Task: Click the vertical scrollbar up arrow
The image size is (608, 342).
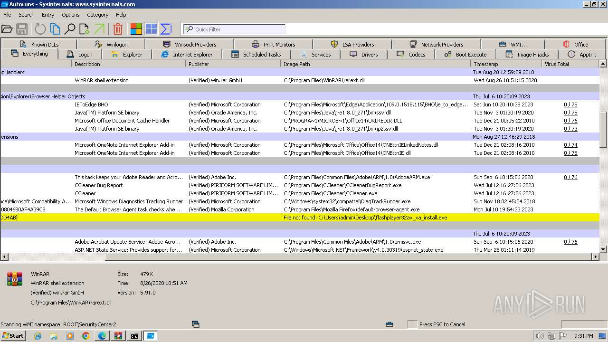Action: tap(603, 64)
